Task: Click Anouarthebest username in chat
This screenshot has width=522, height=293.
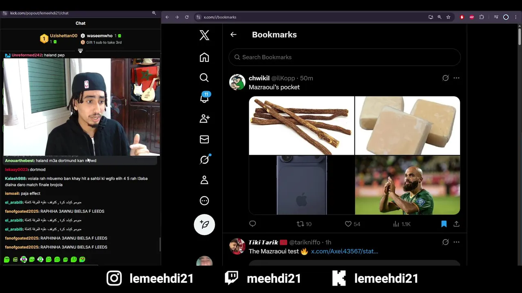Action: point(20,161)
